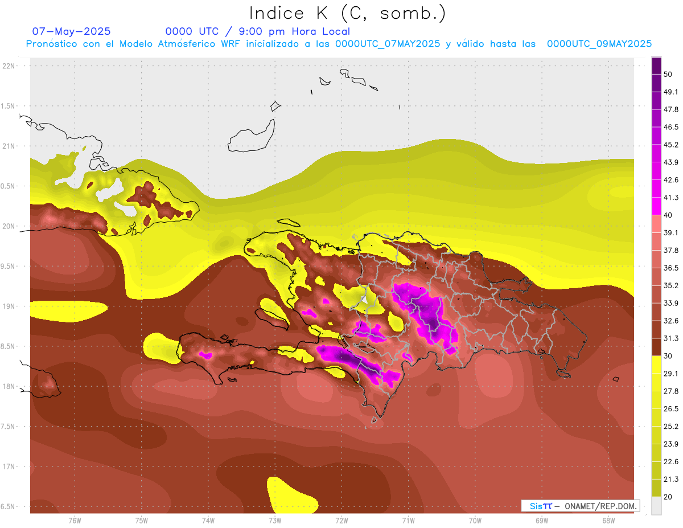Click the colorbar value "50"
683x528 pixels.
coord(668,74)
